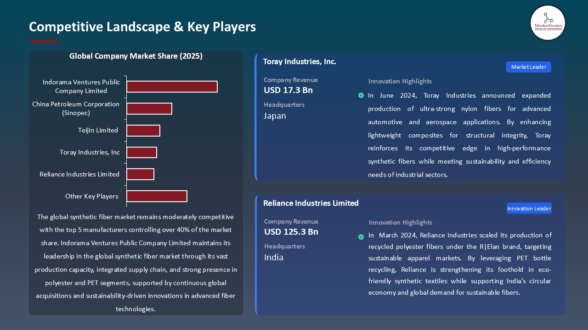Click the green checkmark beside Toray innovation text
Screen dimensions: 588x330
[x=361, y=95]
